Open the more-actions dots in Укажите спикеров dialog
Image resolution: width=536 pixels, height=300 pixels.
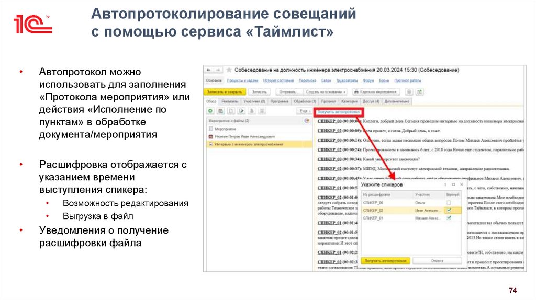(x=445, y=184)
